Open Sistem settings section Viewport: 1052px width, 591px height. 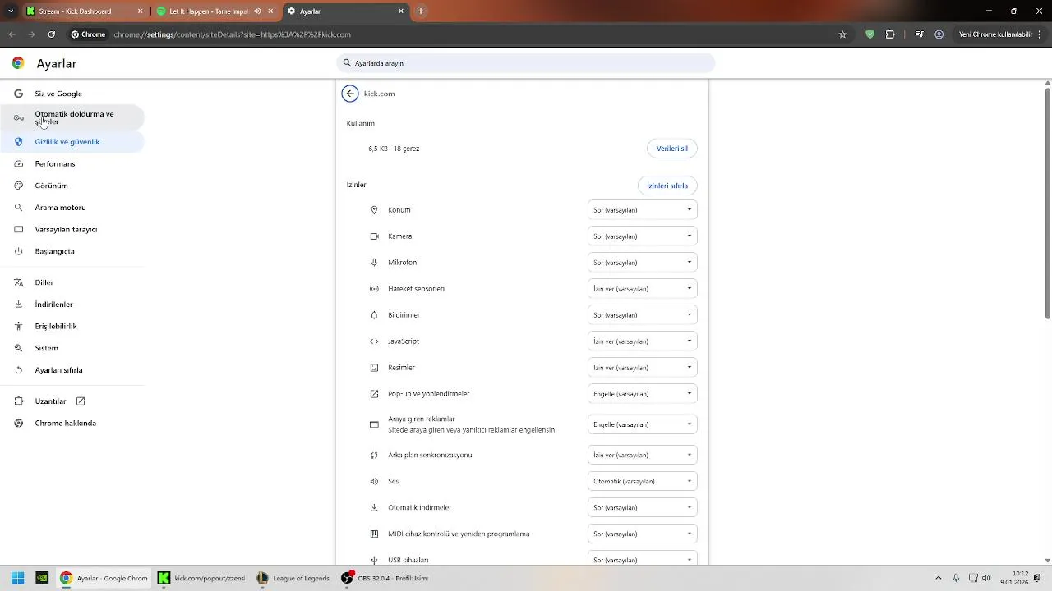click(72, 348)
